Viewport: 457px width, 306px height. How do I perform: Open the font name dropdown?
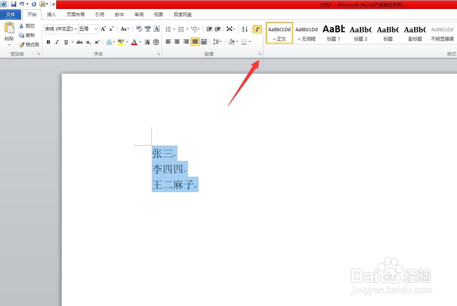75,29
